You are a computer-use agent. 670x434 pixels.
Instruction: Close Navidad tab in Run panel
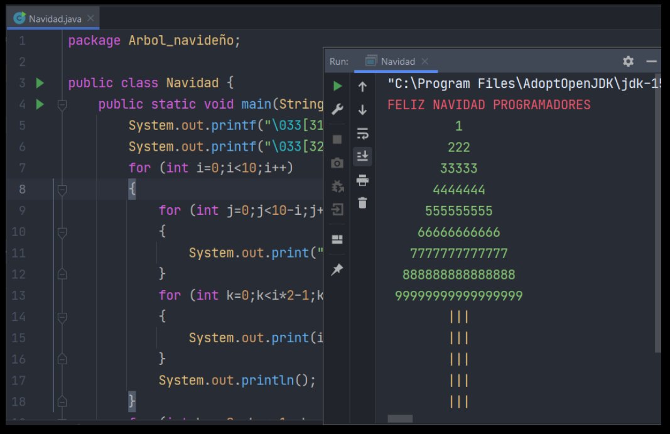coord(424,61)
